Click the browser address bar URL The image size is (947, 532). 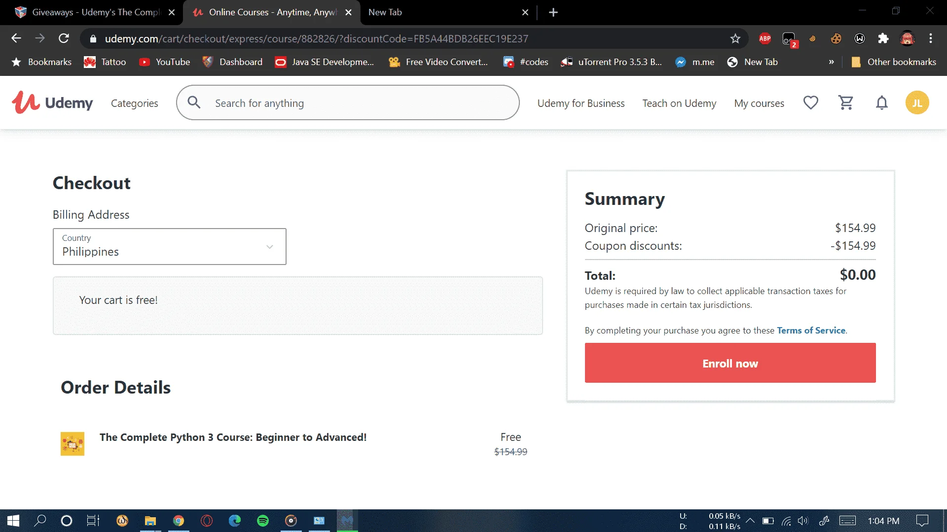coord(316,38)
